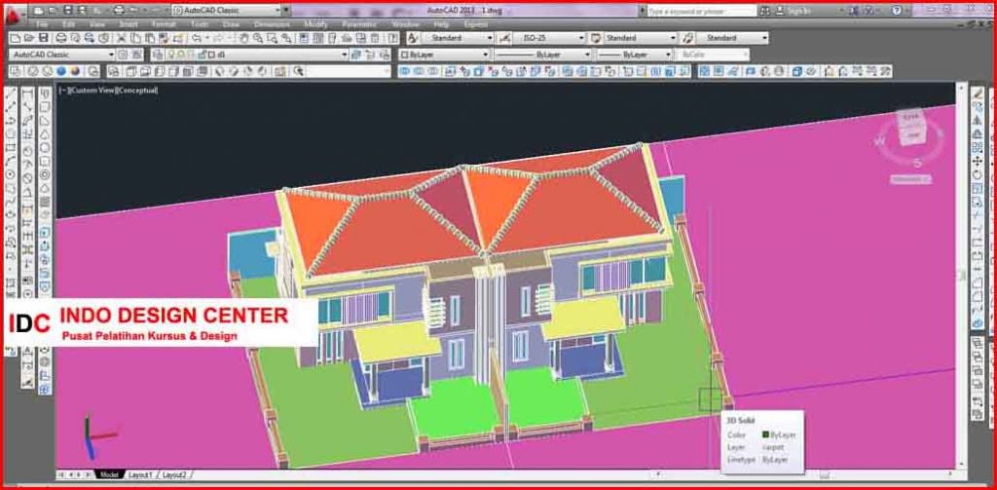Switch to the Layout1 tab
Viewport: 997px width, 490px height.
[140, 474]
